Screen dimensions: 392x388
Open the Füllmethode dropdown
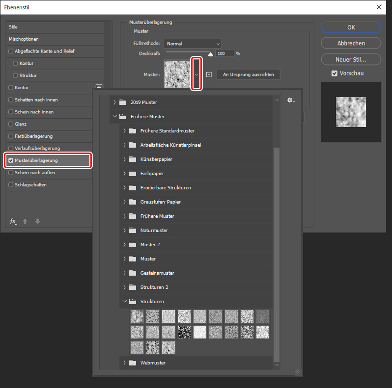[192, 44]
